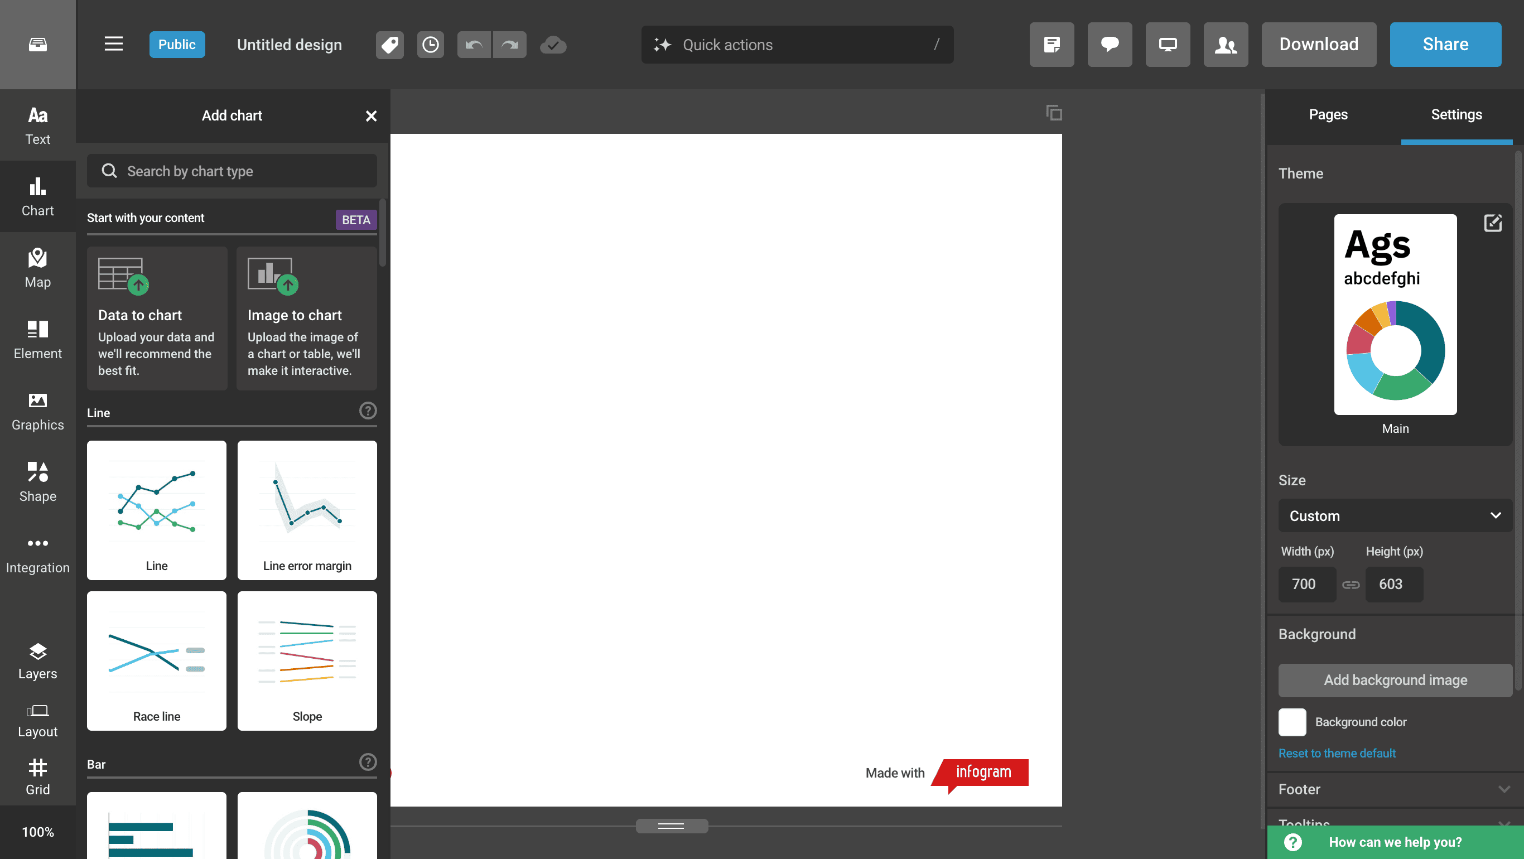
Task: Click the BETA badge label
Action: pyautogui.click(x=355, y=219)
